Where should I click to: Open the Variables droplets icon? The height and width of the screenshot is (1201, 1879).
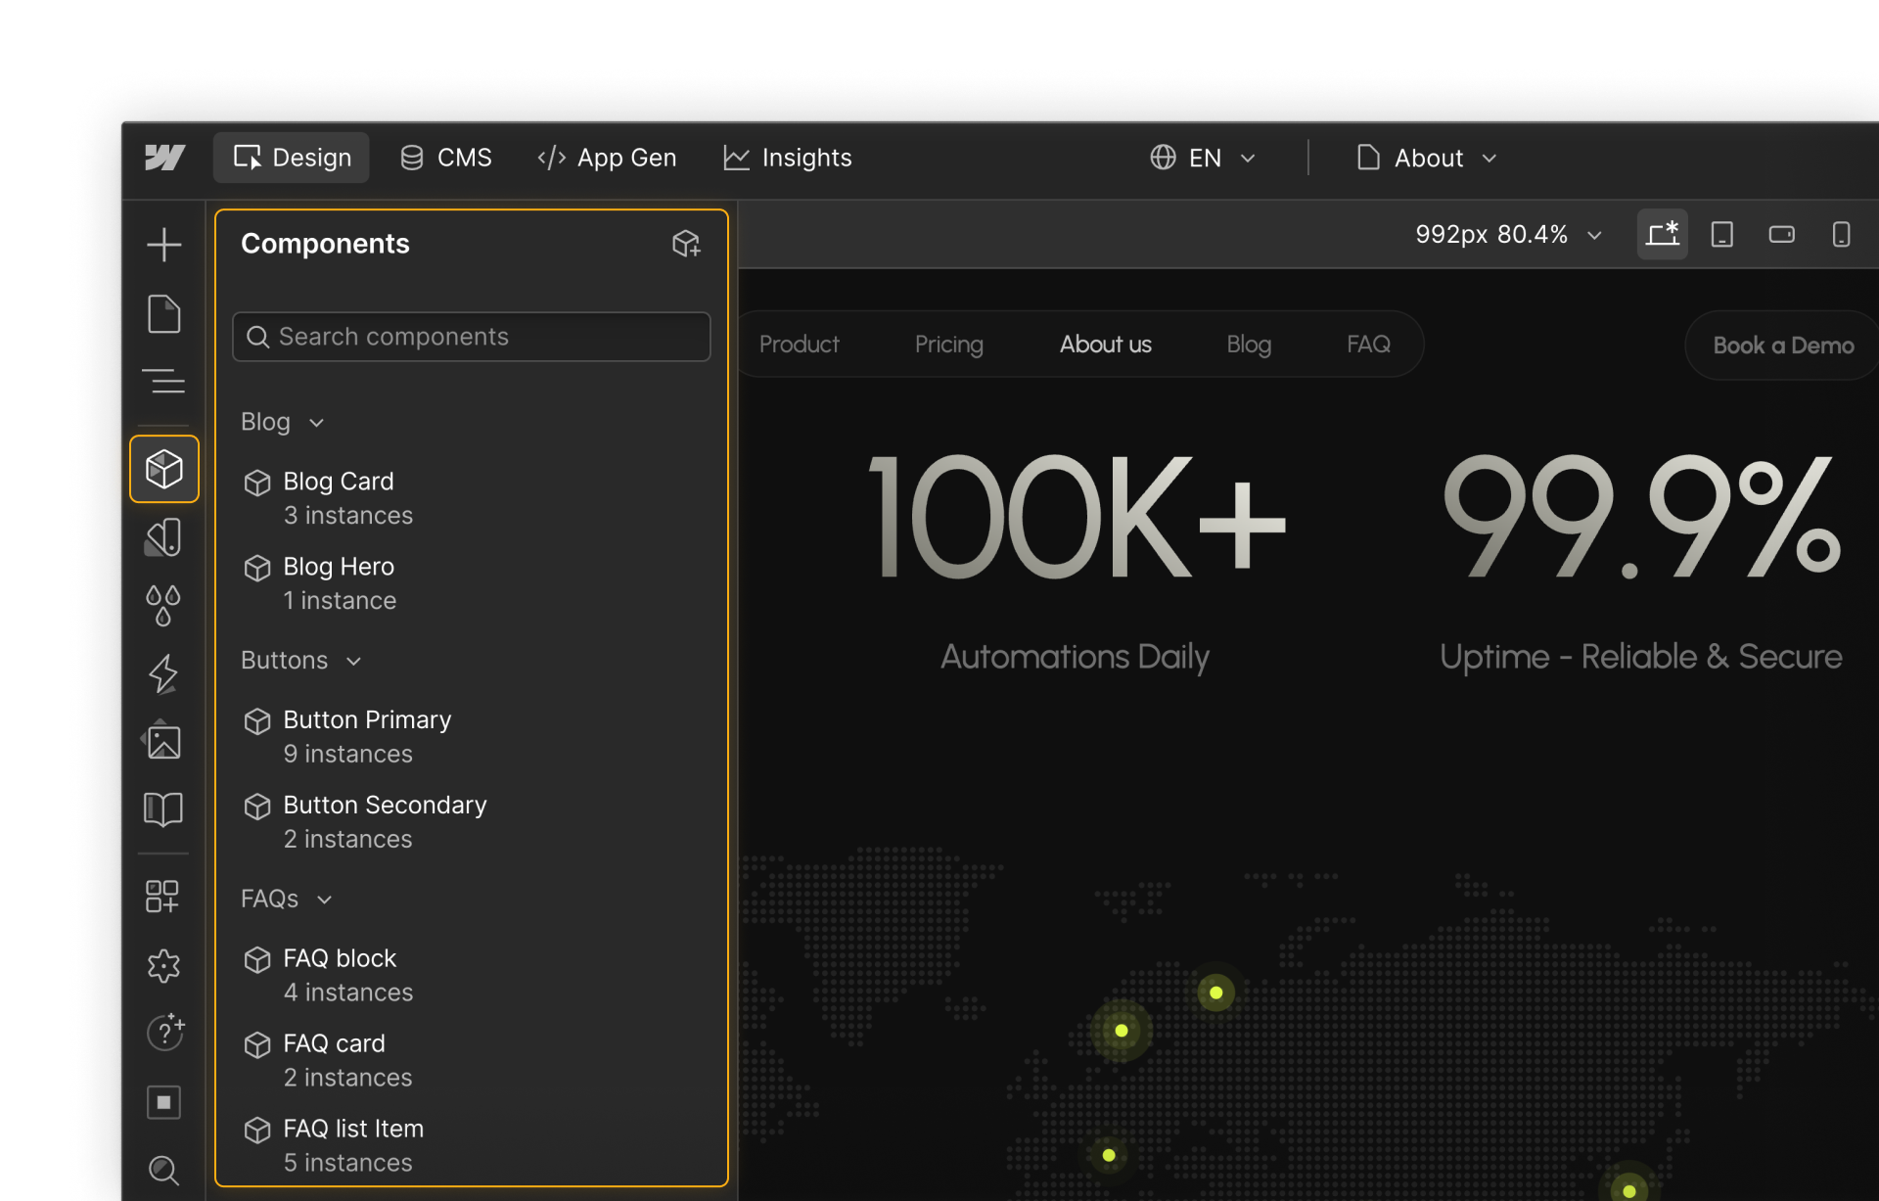[x=163, y=605]
